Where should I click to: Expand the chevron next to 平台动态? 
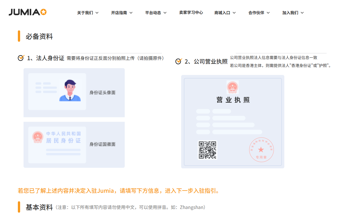point(165,13)
